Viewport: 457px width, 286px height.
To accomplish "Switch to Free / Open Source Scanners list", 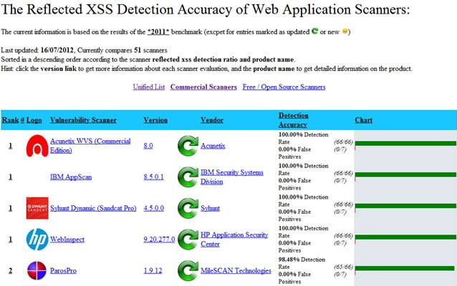I will tap(284, 87).
